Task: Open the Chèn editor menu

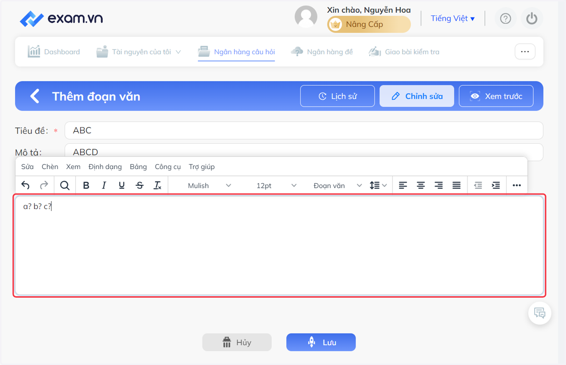Action: (x=50, y=167)
